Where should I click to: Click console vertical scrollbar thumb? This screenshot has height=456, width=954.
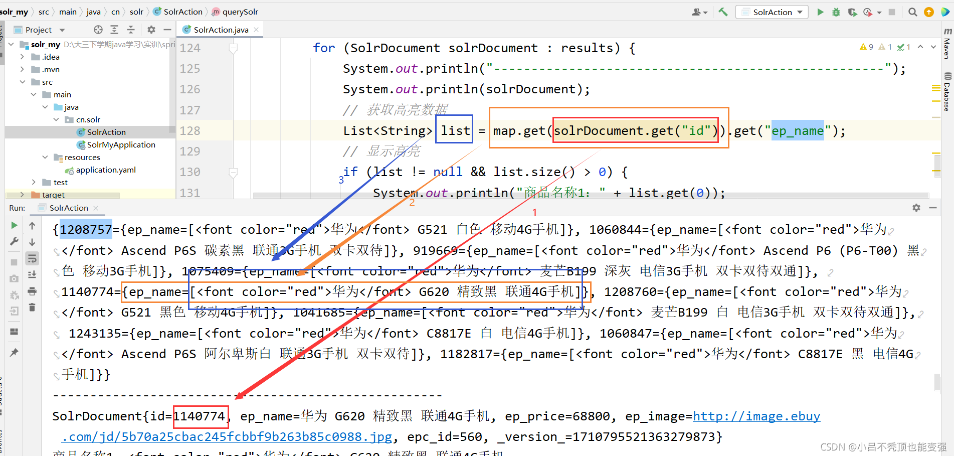click(x=937, y=382)
